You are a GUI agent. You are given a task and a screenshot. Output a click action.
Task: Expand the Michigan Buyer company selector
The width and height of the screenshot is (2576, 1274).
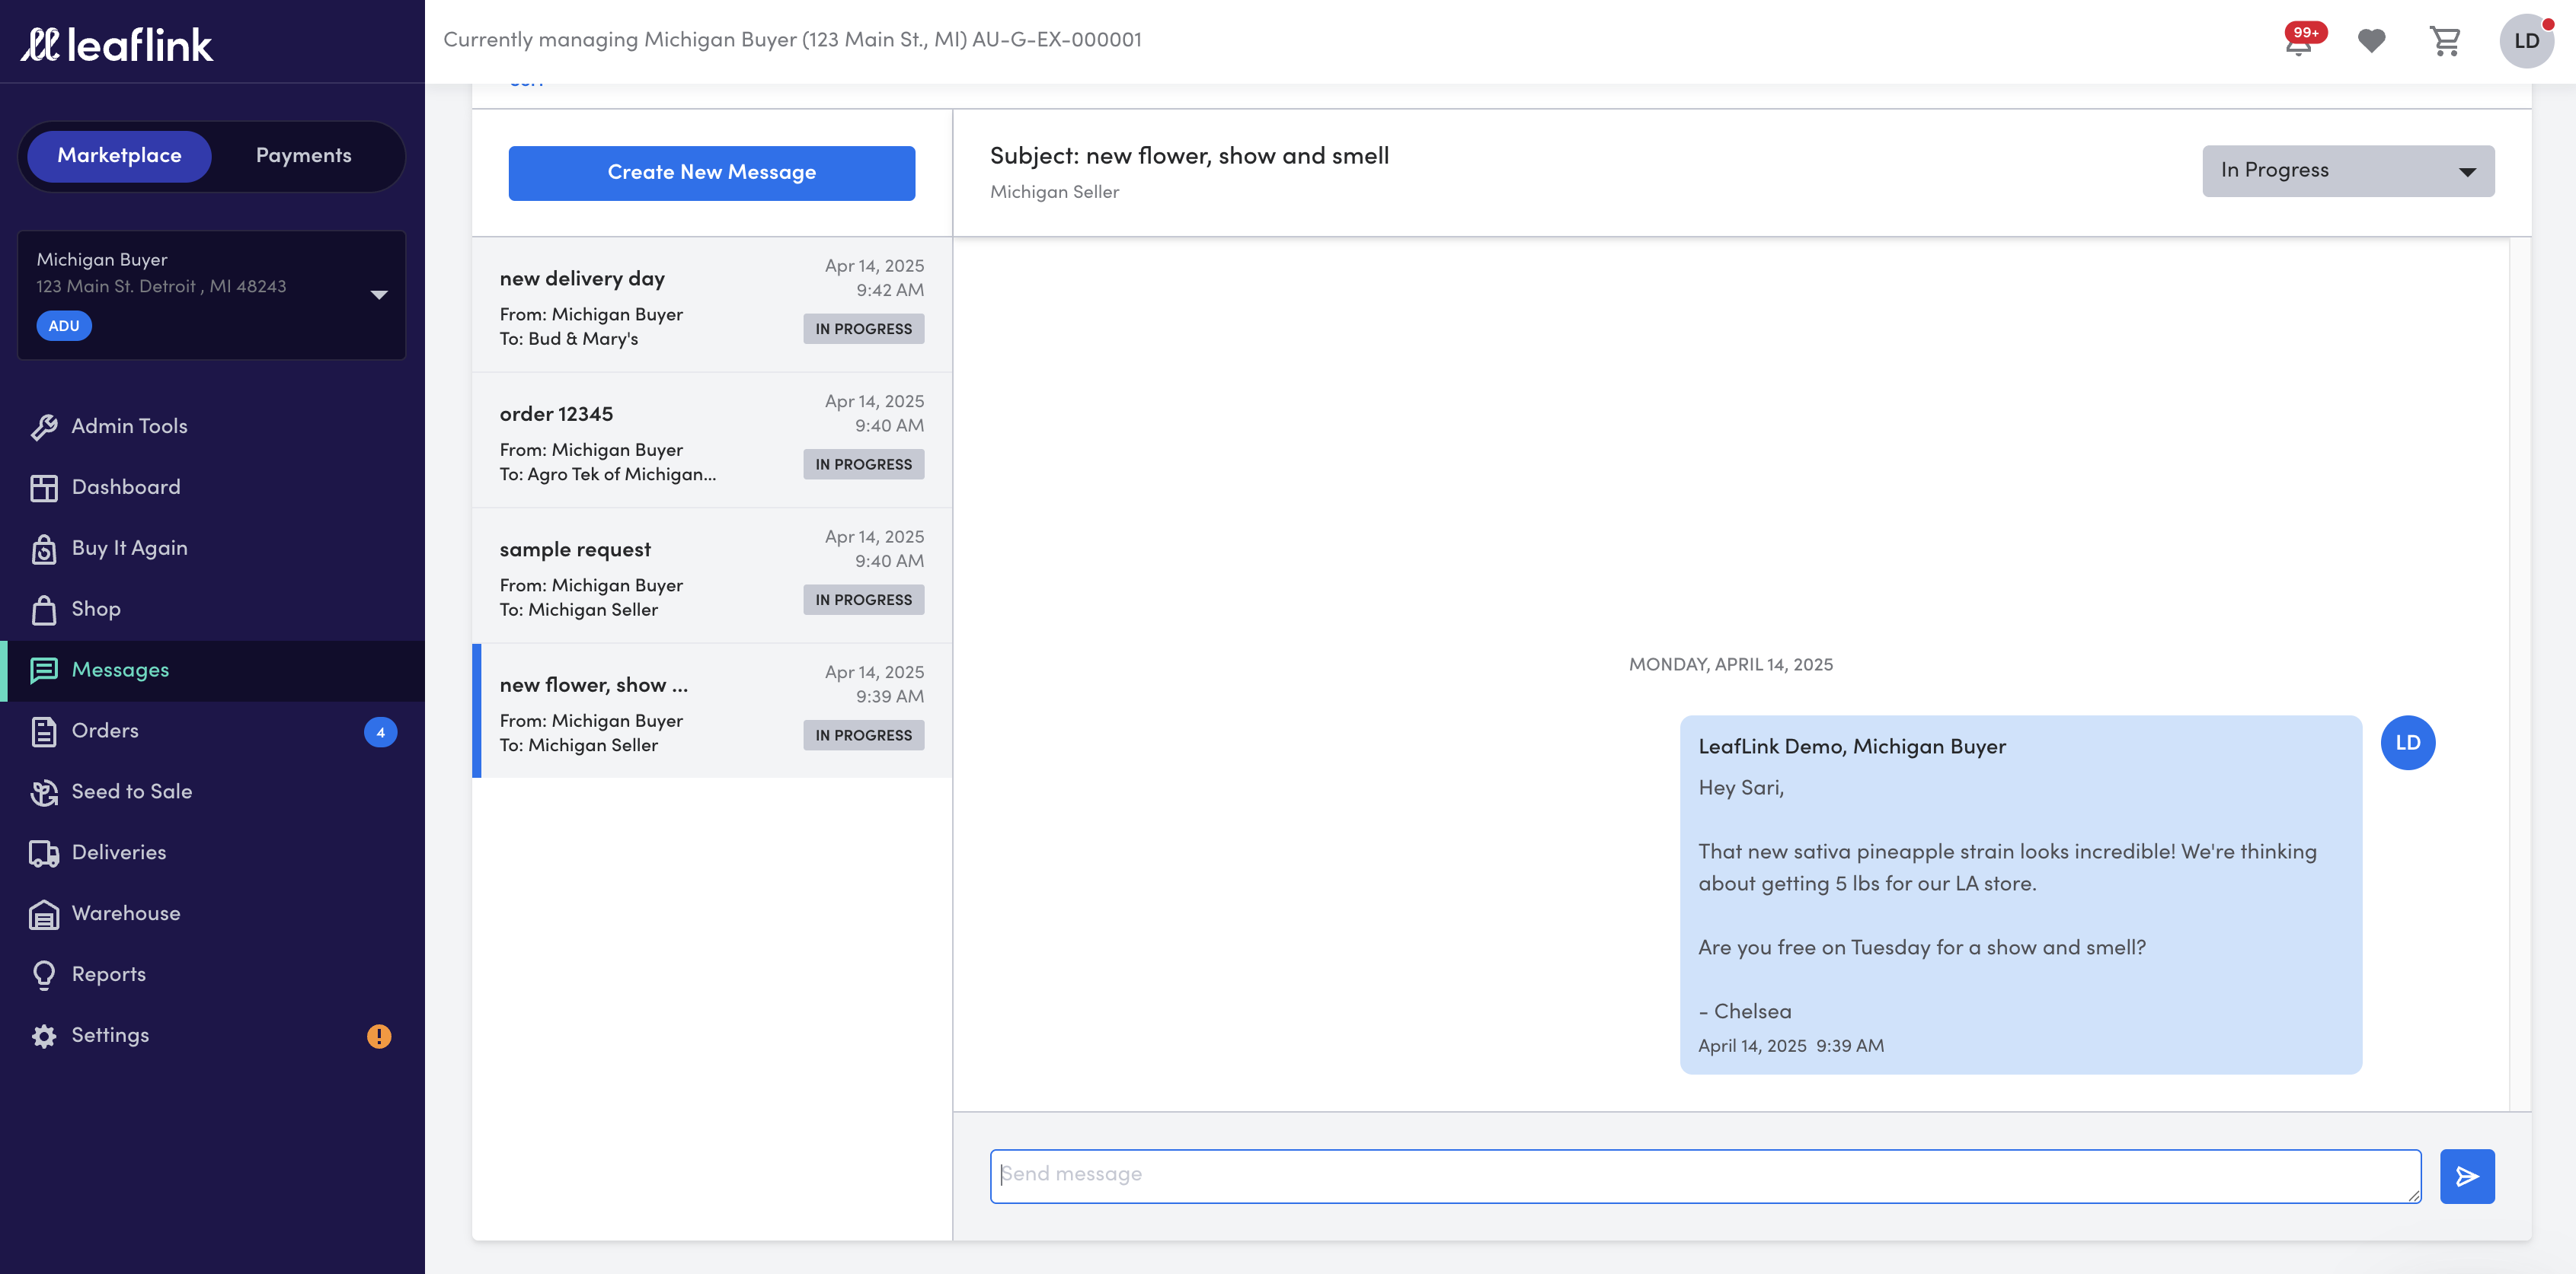tap(211, 295)
